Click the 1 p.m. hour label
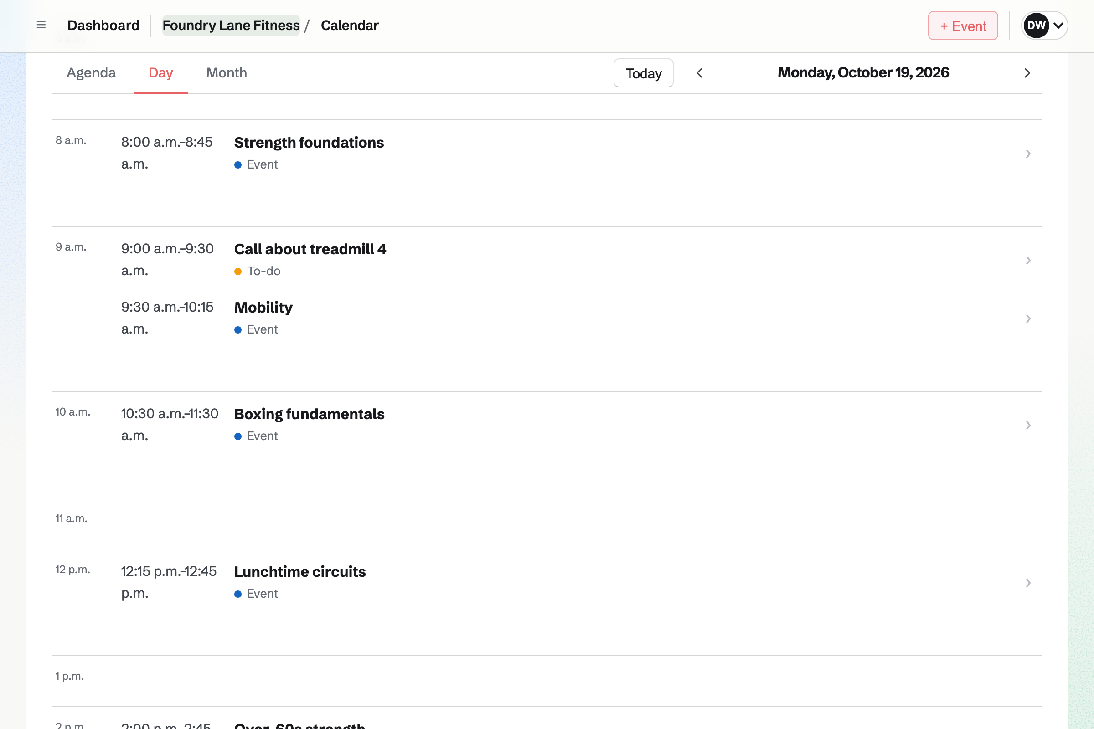The image size is (1094, 729). 69,676
